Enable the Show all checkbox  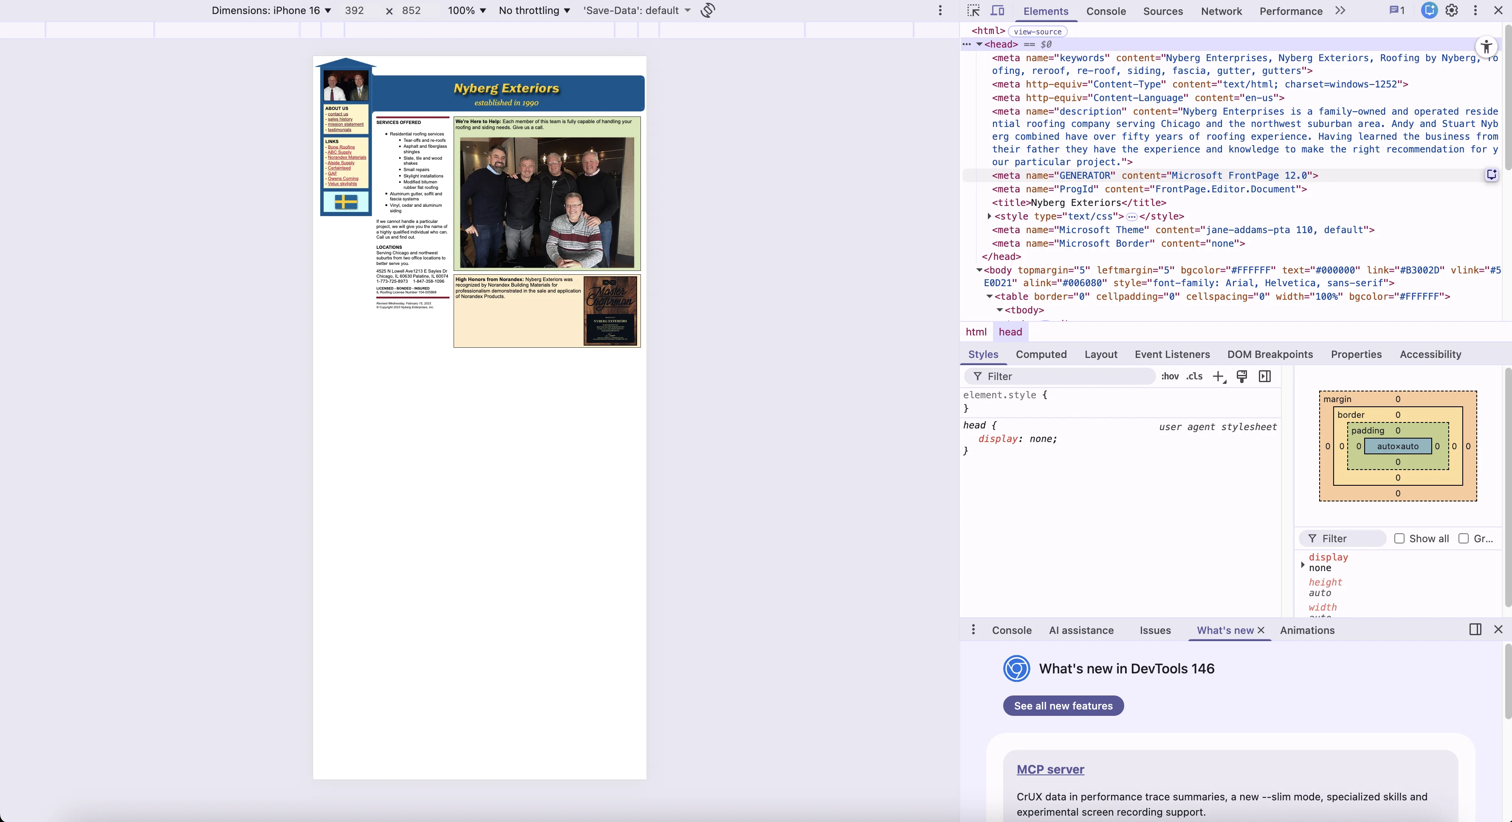pyautogui.click(x=1399, y=539)
